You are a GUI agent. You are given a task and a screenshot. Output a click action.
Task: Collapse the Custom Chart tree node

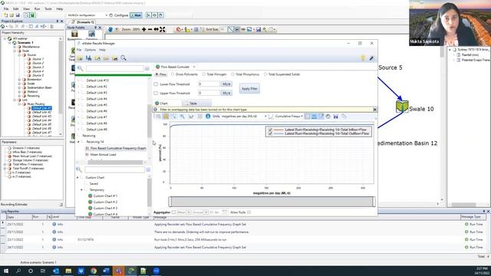pos(77,177)
